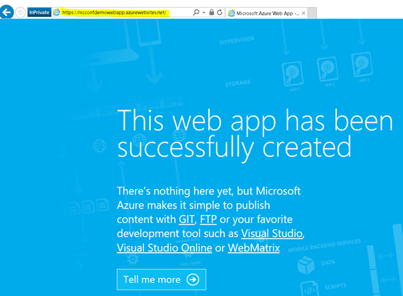The image size is (403, 296).
Task: Open the FTP link
Action: [x=208, y=220]
